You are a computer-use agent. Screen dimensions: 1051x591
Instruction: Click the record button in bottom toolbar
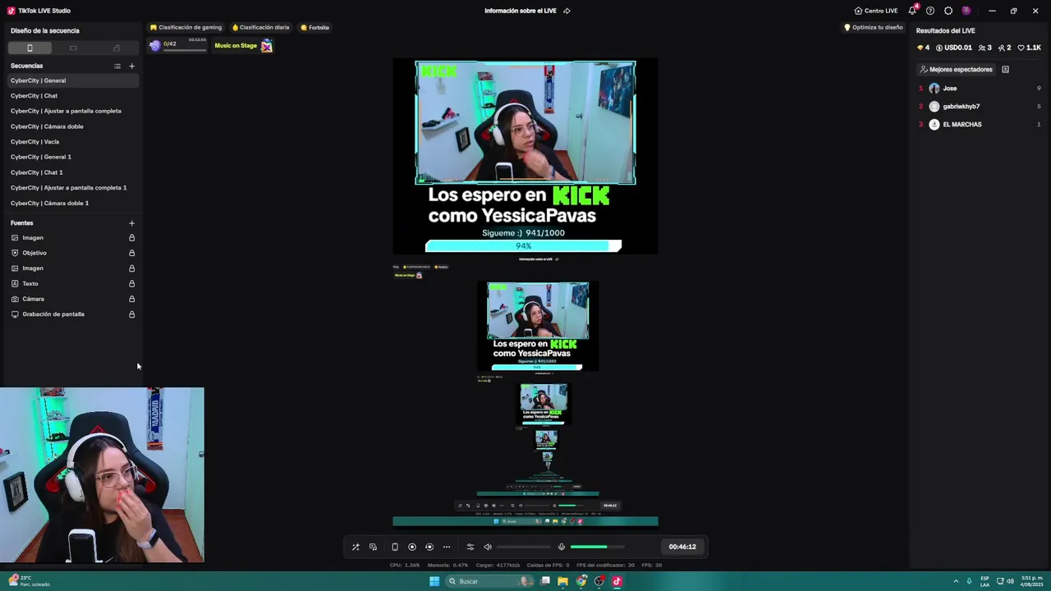click(412, 547)
